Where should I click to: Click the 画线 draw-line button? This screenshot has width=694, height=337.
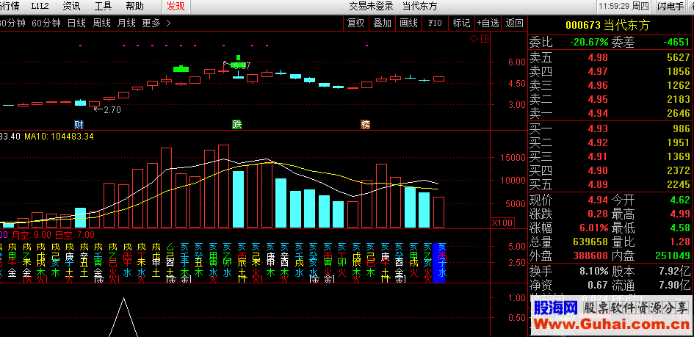click(408, 23)
